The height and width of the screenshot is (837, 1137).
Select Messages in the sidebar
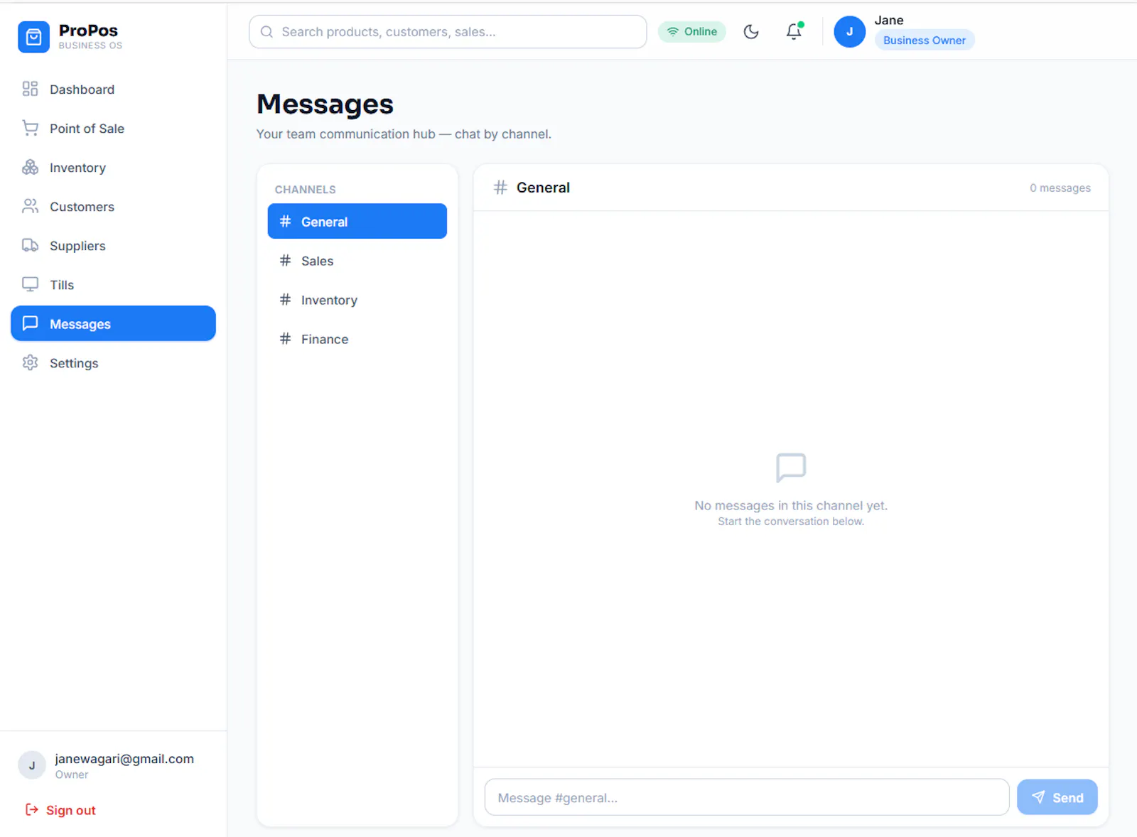(x=113, y=323)
